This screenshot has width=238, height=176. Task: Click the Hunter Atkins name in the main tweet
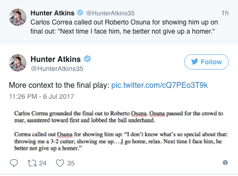click(56, 59)
